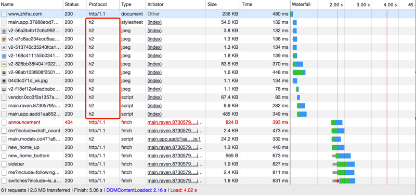This screenshot has height=195, width=416.
Task: Click the 4.00 s waterfall time label
Action: tap(391, 5)
